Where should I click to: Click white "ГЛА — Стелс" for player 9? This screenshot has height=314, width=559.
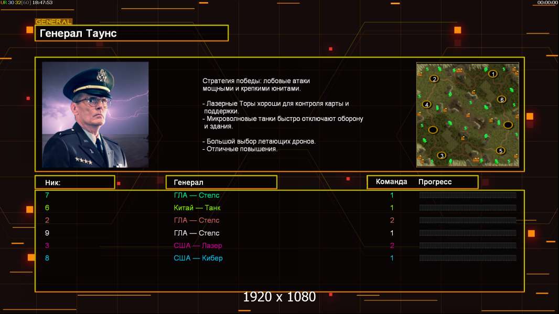(197, 233)
